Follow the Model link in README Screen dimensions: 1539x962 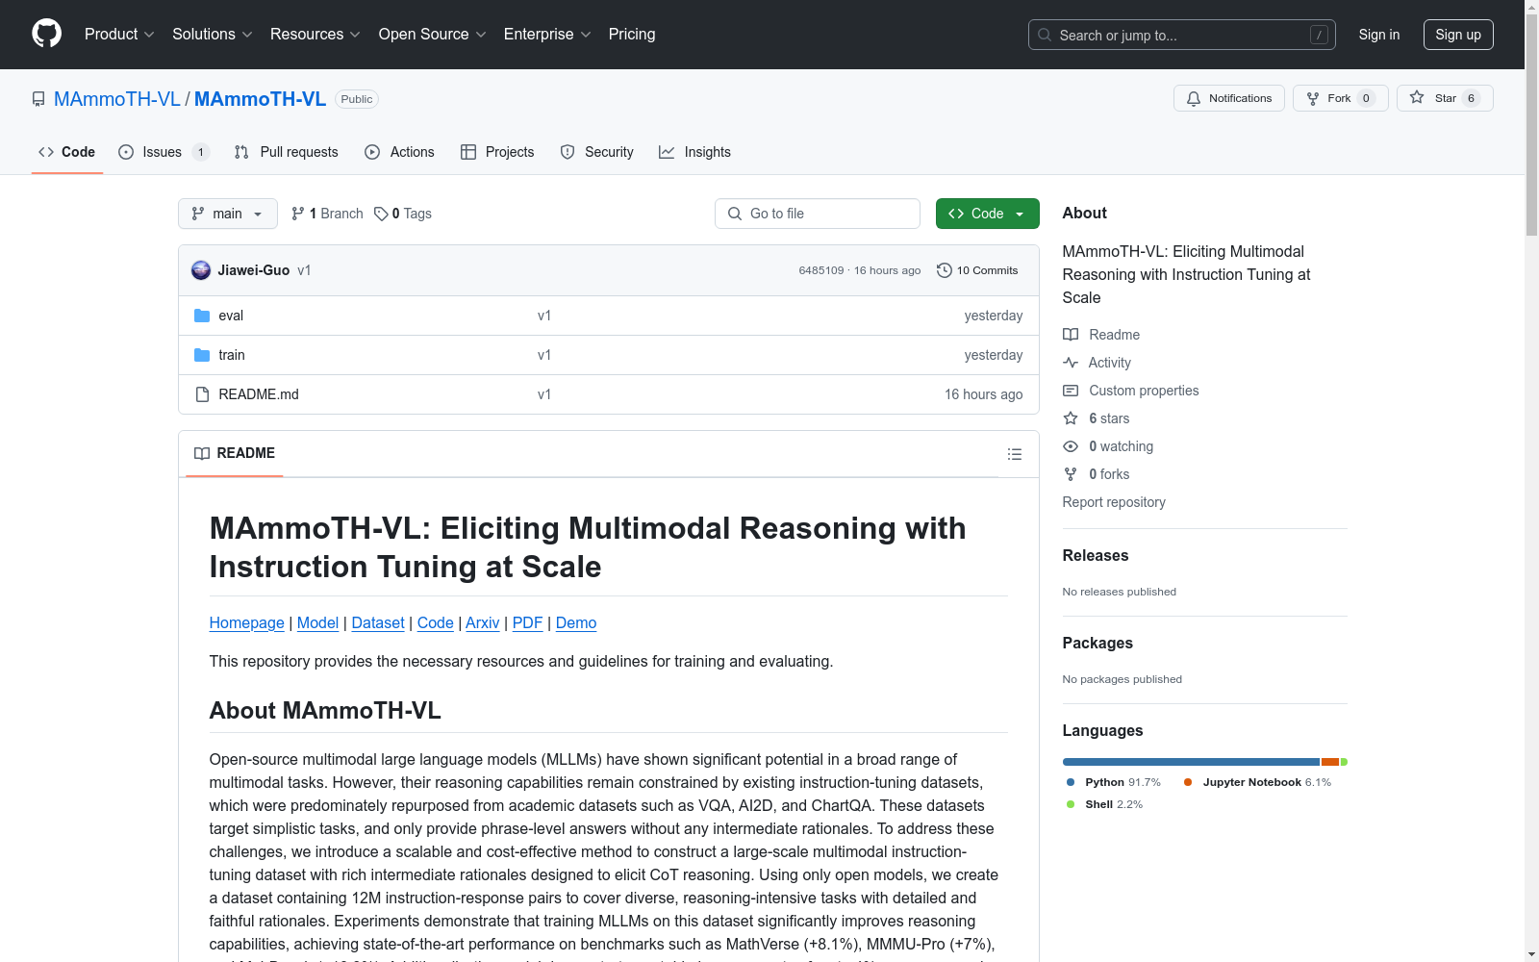pos(317,622)
